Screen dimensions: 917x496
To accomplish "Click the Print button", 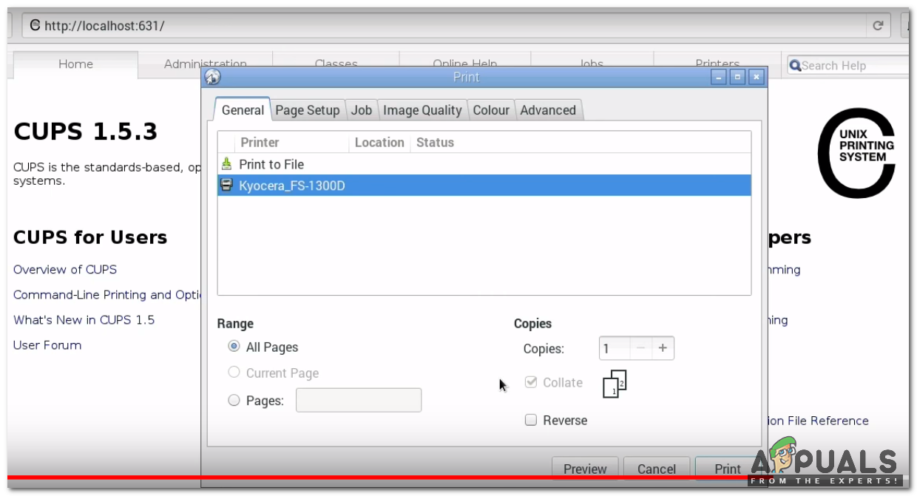I will pos(728,469).
